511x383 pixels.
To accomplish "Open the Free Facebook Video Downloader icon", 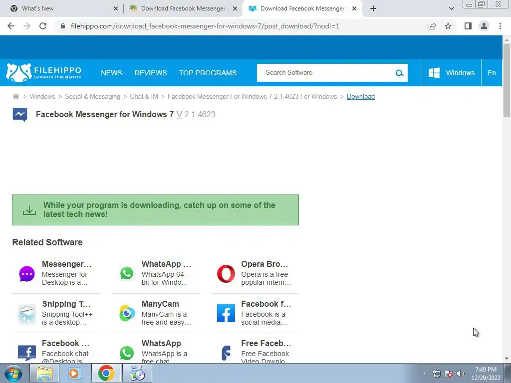I will coord(226,353).
